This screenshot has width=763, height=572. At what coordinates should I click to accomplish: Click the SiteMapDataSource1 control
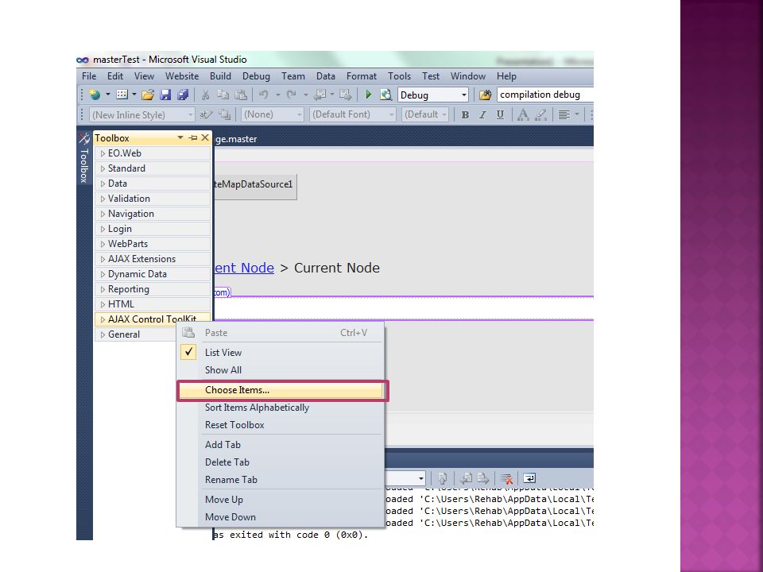255,185
